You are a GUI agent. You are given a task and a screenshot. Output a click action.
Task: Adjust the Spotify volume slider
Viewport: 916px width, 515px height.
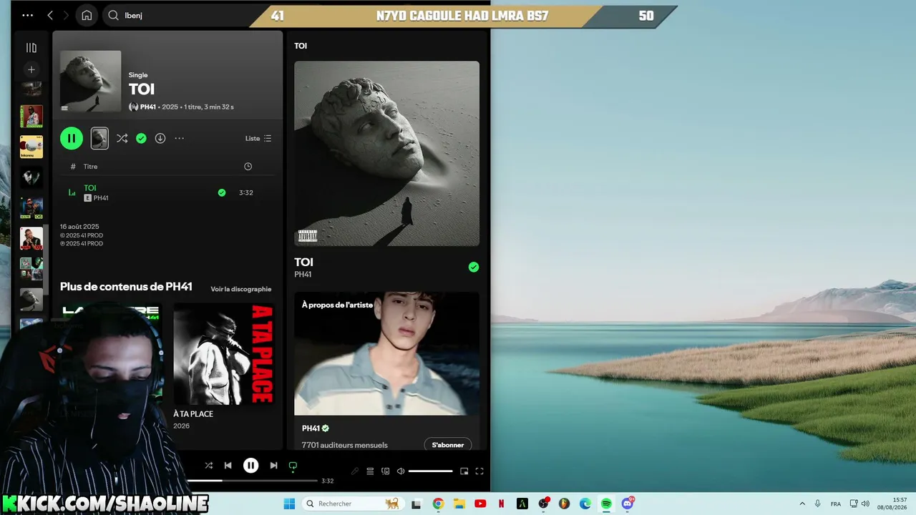(431, 471)
